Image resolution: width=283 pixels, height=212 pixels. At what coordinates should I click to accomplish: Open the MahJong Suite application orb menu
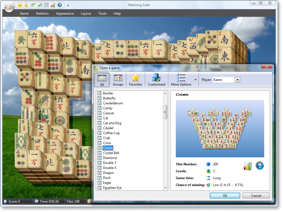[9, 7]
